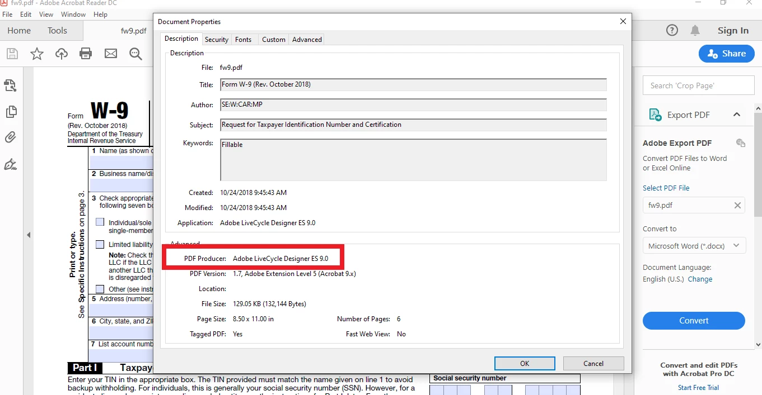This screenshot has width=762, height=395.
Task: Click the upload to cloud icon
Action: [62, 54]
